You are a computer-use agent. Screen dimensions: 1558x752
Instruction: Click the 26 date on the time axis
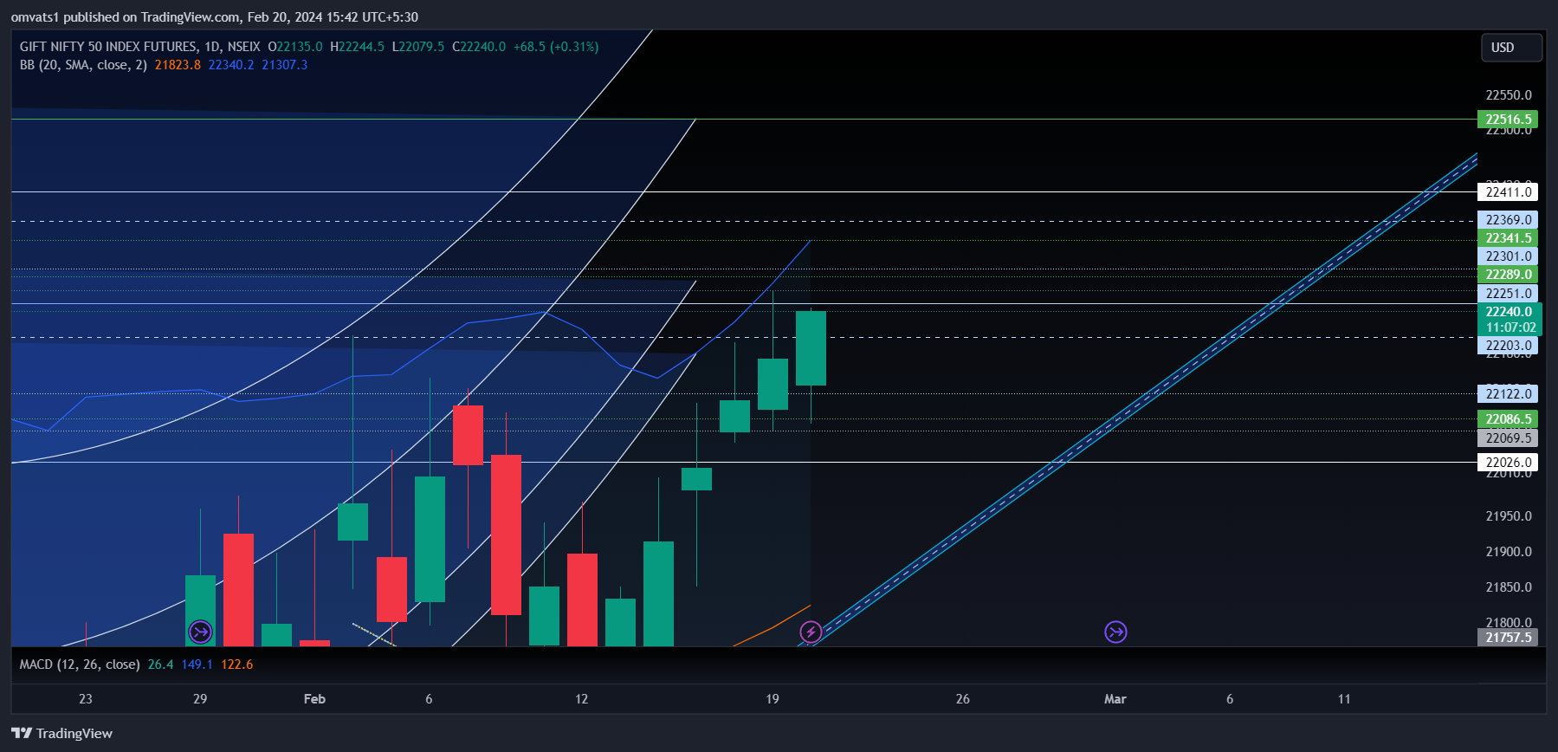[x=963, y=699]
